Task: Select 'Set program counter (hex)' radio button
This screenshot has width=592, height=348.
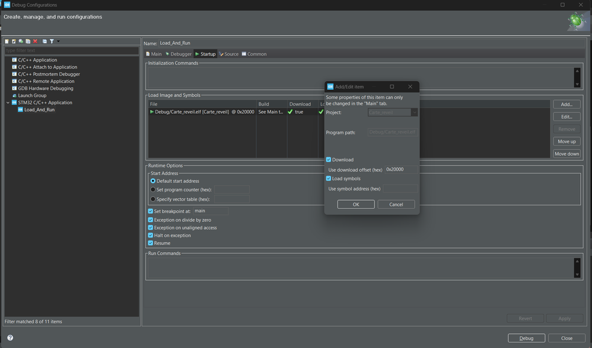Action: click(x=153, y=190)
